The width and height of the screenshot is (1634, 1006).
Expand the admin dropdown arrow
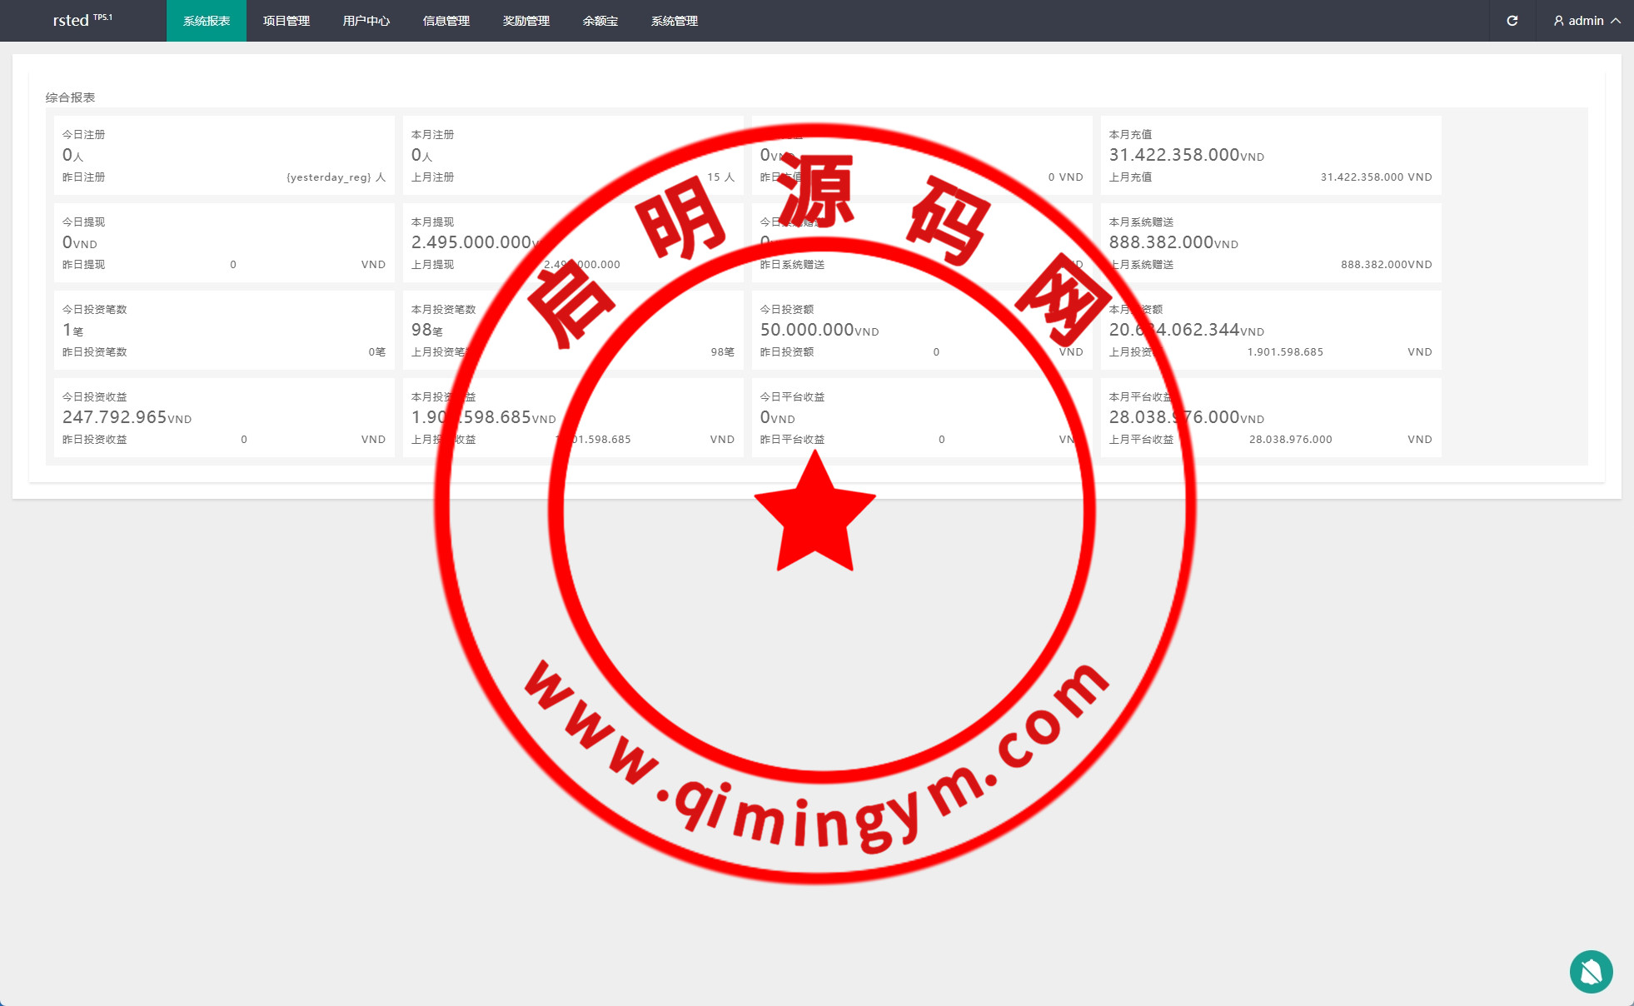[x=1616, y=21]
